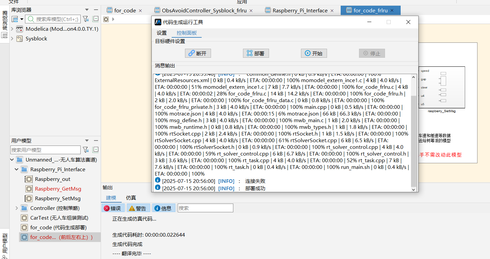This screenshot has height=259, width=490.
Task: Focus the library model search field
Action: (53, 19)
